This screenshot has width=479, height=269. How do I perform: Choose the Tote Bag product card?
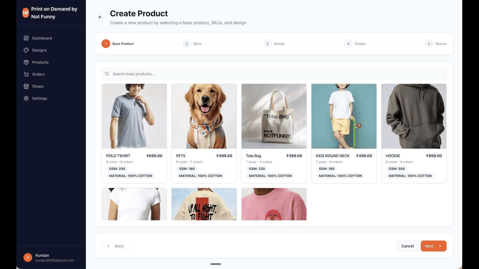pyautogui.click(x=274, y=133)
